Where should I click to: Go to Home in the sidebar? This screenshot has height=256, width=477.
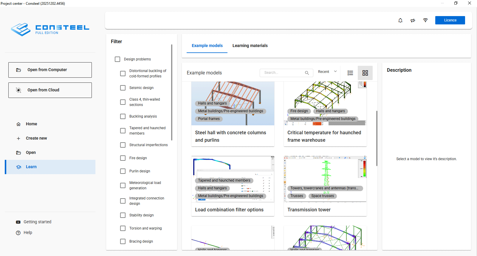tap(50, 124)
